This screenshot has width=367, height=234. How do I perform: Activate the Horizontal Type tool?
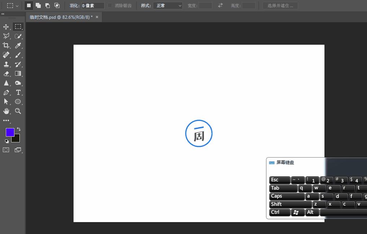coord(18,92)
